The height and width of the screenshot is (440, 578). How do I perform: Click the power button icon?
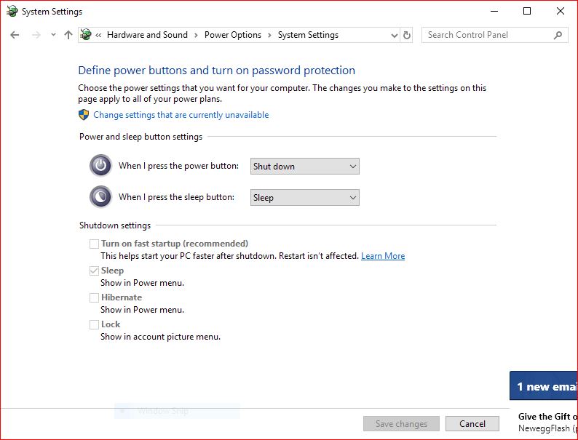(100, 165)
